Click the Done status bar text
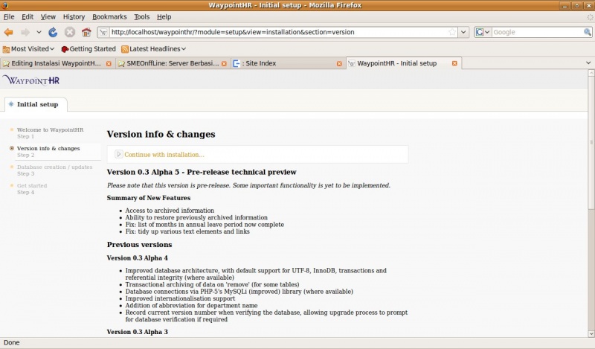The height and width of the screenshot is (349, 595). [x=11, y=342]
